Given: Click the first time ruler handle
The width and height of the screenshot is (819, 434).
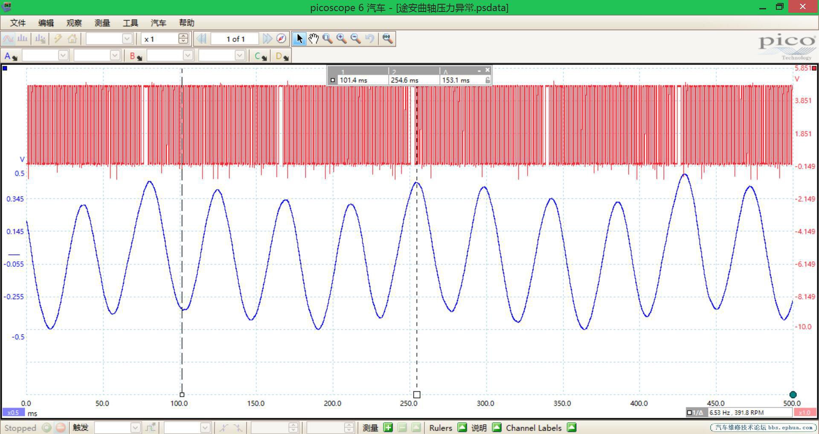Looking at the screenshot, I should click(x=182, y=395).
